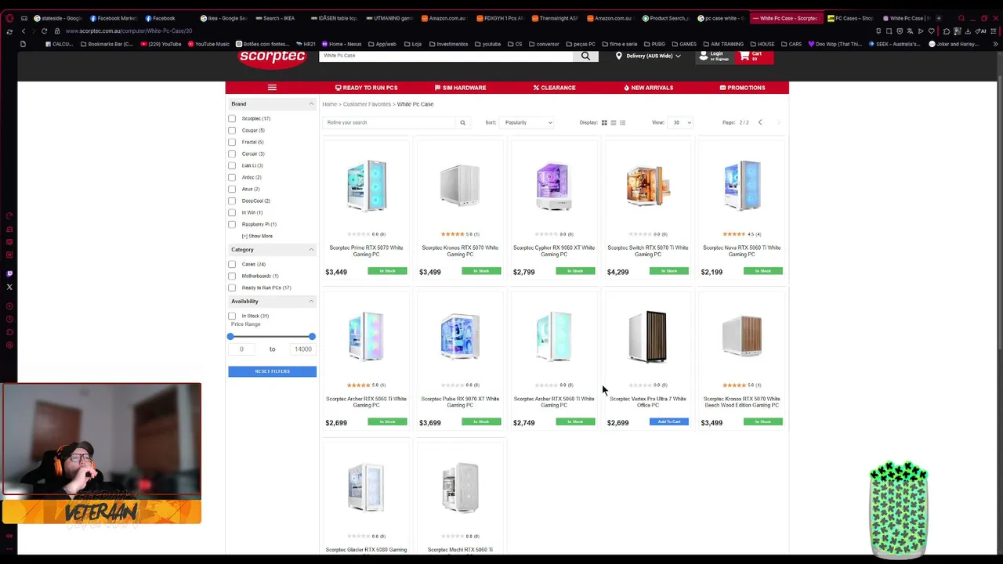The image size is (1003, 564).
Task: Click the Scorptec logo
Action: click(273, 59)
